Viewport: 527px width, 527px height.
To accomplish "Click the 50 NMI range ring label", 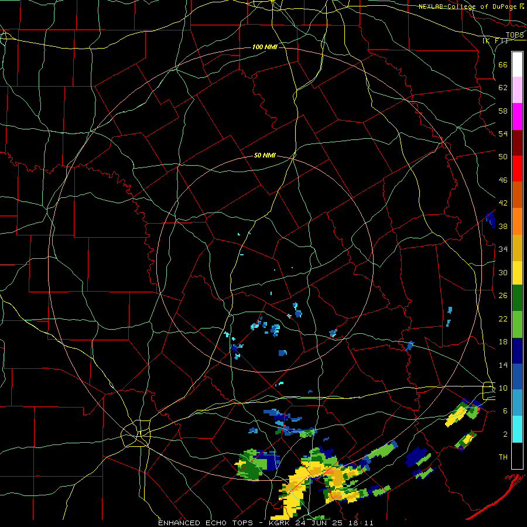I will coord(265,155).
